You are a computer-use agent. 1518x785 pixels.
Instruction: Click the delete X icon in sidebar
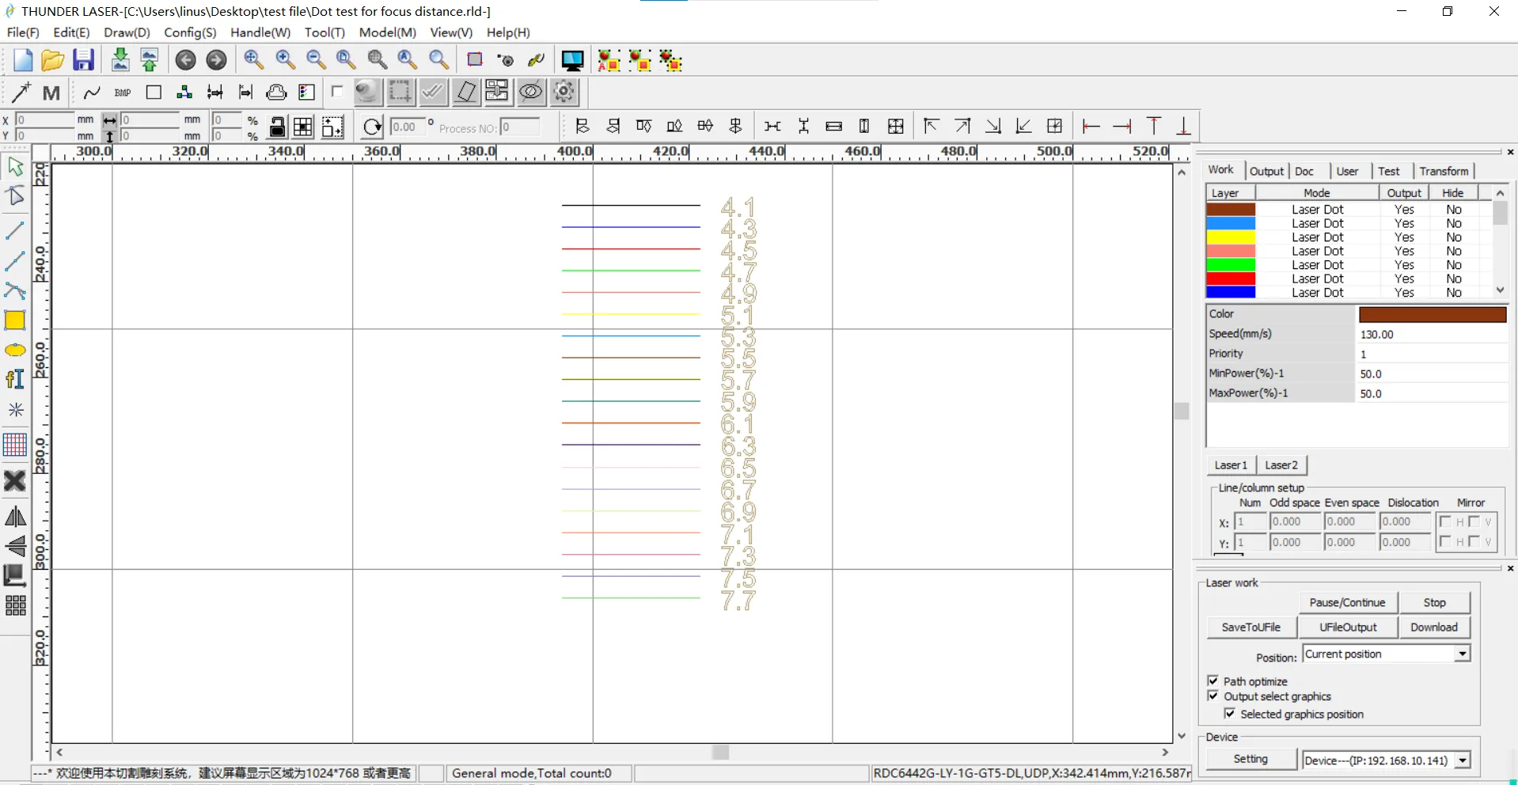[15, 481]
